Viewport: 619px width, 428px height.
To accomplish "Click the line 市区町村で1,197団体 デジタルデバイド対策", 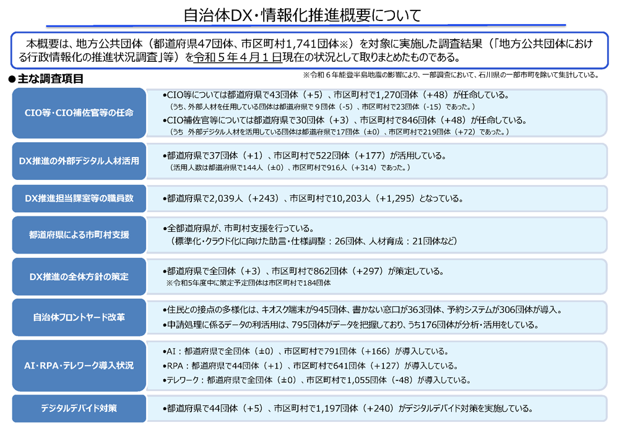I will (347, 409).
